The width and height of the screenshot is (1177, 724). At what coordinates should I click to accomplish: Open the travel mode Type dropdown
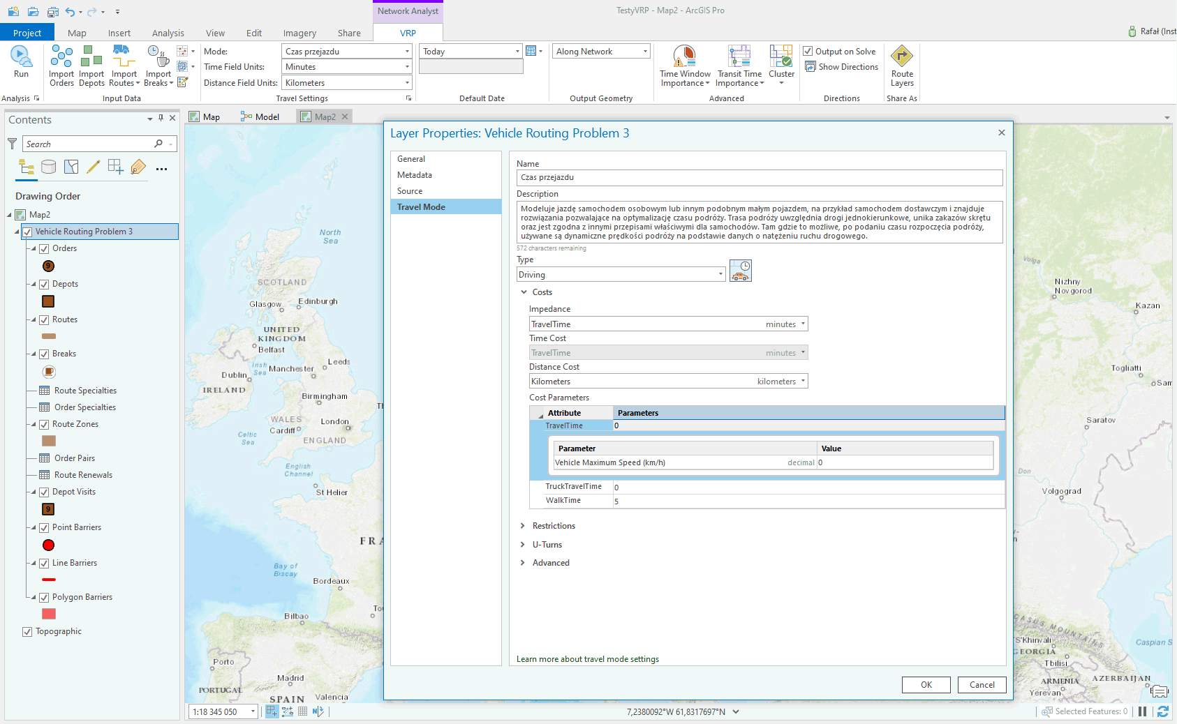coord(621,275)
